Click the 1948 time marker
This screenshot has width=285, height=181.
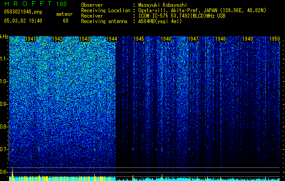click(x=220, y=39)
